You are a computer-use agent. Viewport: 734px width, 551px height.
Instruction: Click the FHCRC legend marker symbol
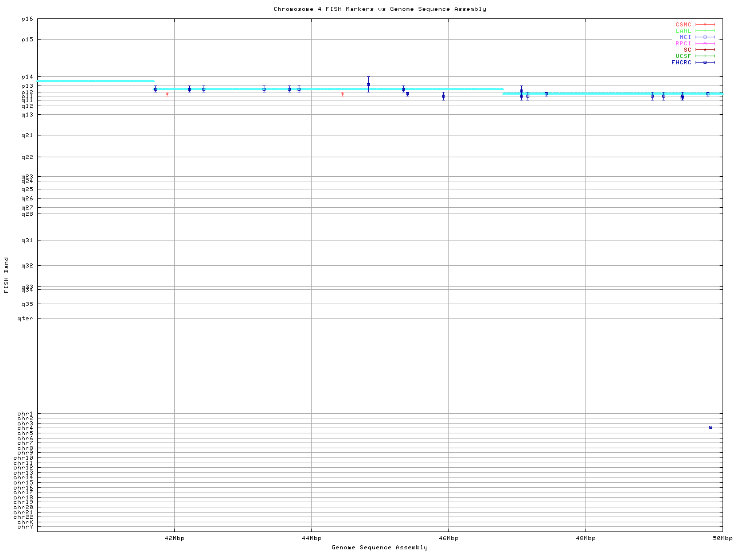click(x=705, y=63)
